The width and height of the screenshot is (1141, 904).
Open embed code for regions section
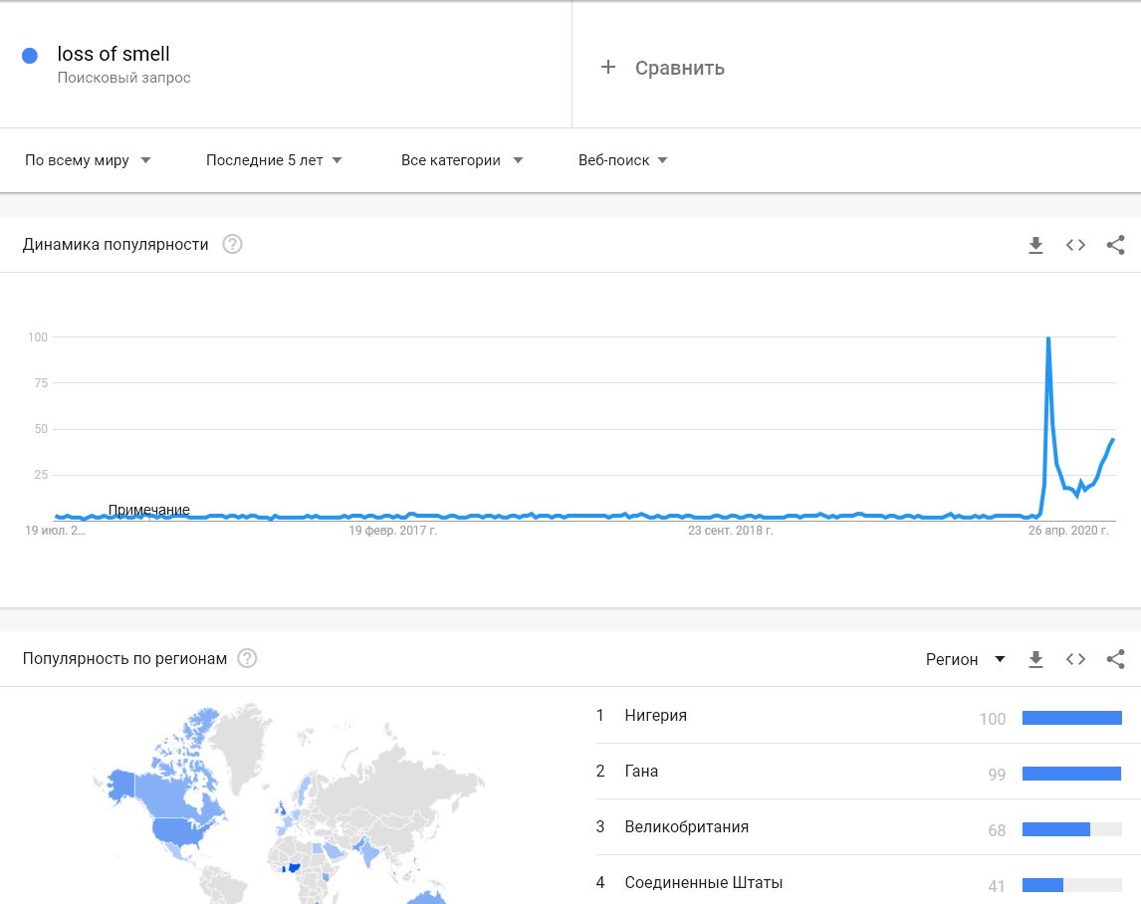click(x=1075, y=659)
